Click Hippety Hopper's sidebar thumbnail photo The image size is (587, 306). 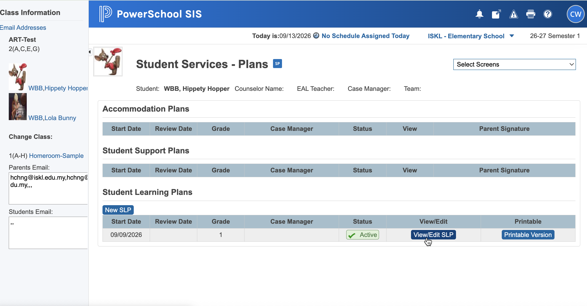coord(18,77)
